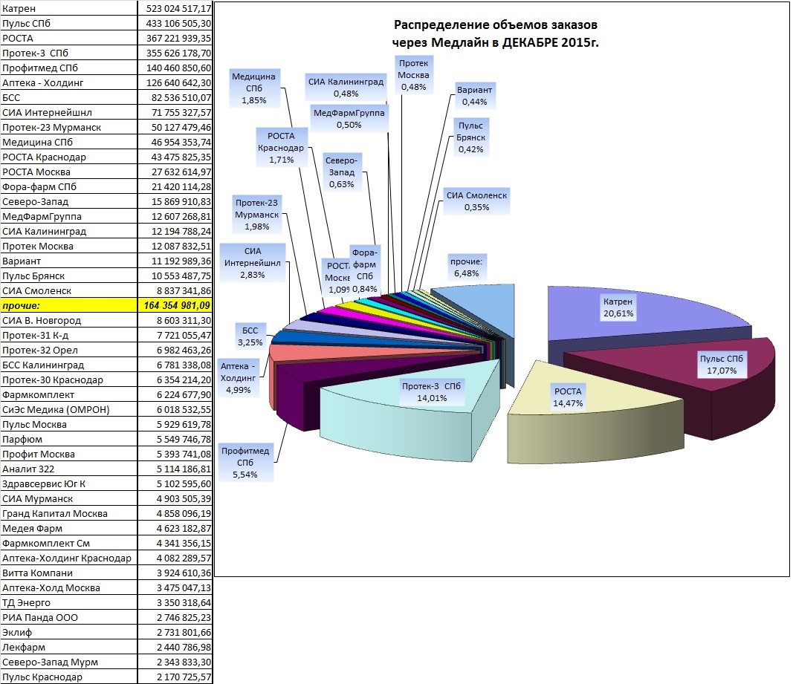Select the РОСТА 14,47% slice label
793x684 pixels.
(568, 397)
